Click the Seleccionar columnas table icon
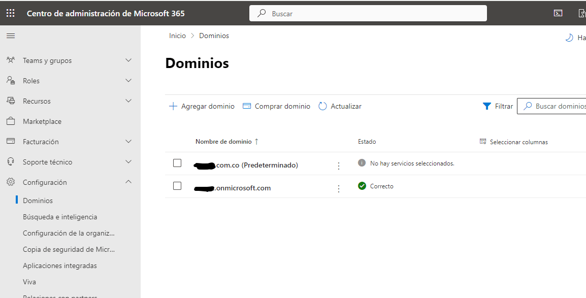 (x=483, y=142)
